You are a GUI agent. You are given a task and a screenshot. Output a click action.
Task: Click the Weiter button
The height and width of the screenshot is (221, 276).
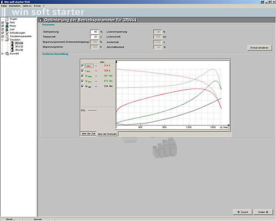[263, 212]
